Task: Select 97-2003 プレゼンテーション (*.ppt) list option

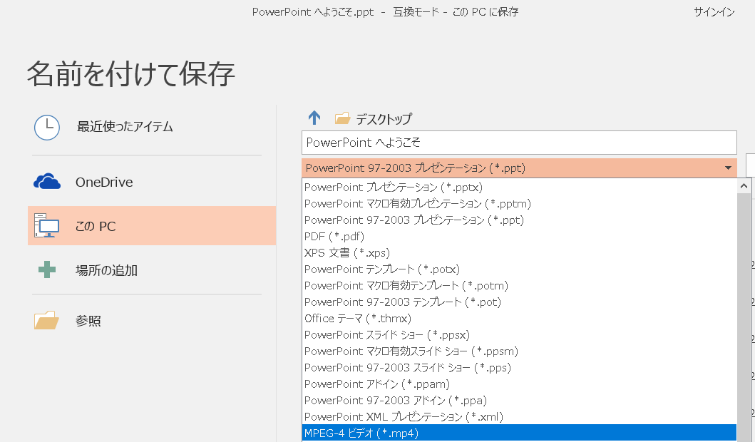Action: [519, 220]
